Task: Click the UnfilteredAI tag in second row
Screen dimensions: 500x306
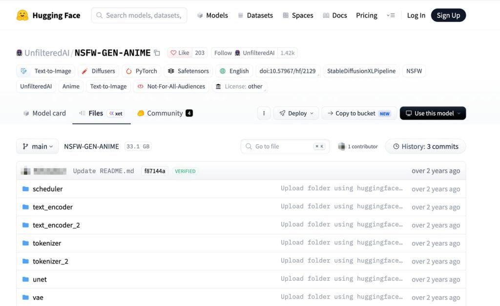Action: (x=36, y=86)
